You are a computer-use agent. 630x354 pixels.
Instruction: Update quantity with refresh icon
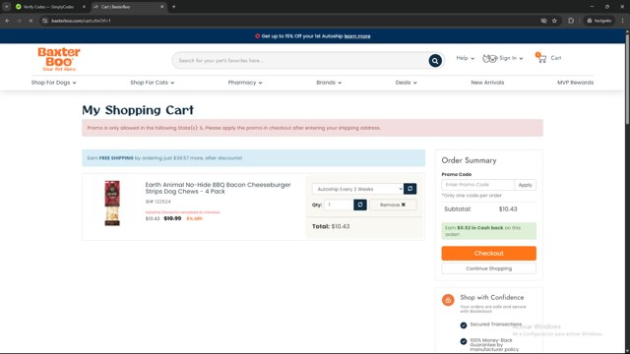[x=360, y=205]
